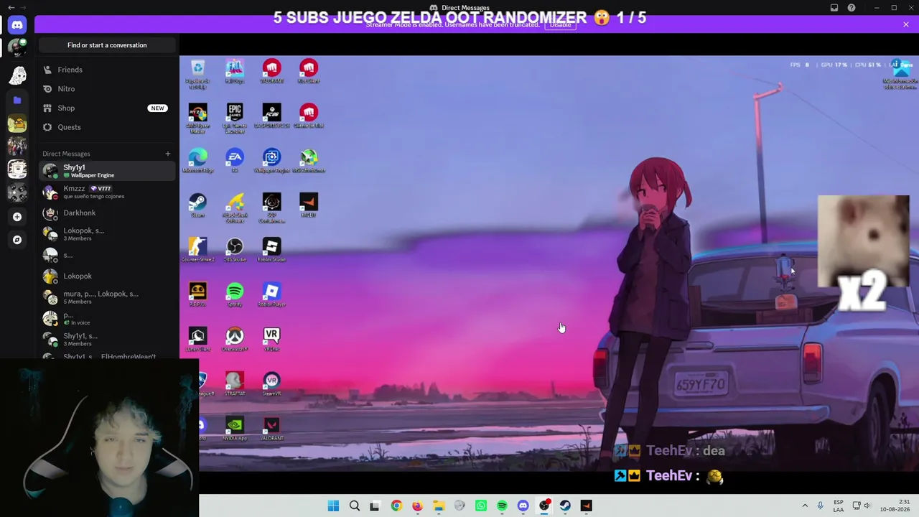The width and height of the screenshot is (919, 517).
Task: Open the Nitro page
Action: tap(107, 89)
